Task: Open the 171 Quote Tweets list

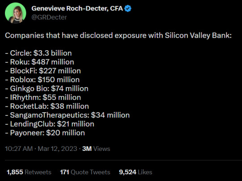Action: coord(85,172)
